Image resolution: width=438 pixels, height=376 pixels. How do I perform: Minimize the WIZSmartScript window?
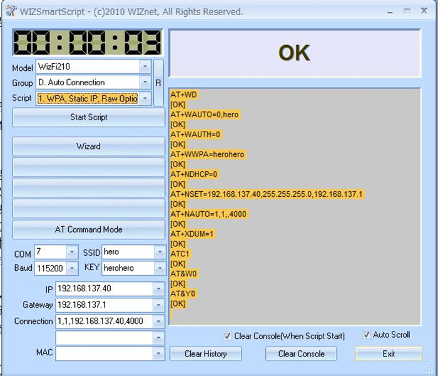[x=390, y=13]
